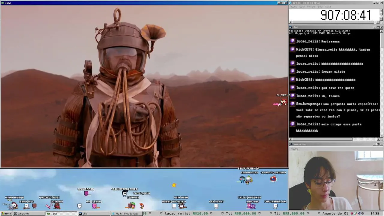Click the 'Amante do Ol' ticker text
Viewport: 384px width, 216px height.
click(x=336, y=214)
